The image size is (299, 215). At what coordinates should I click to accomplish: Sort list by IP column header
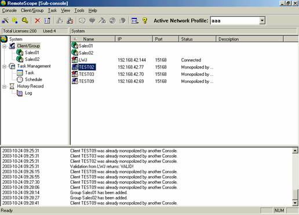(x=134, y=39)
